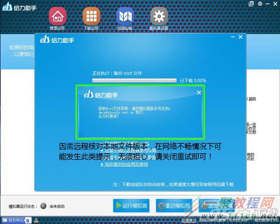Image resolution: width=280 pixels, height=224 pixels.
Task: Open the 反馈意见 link
Action: [189, 221]
